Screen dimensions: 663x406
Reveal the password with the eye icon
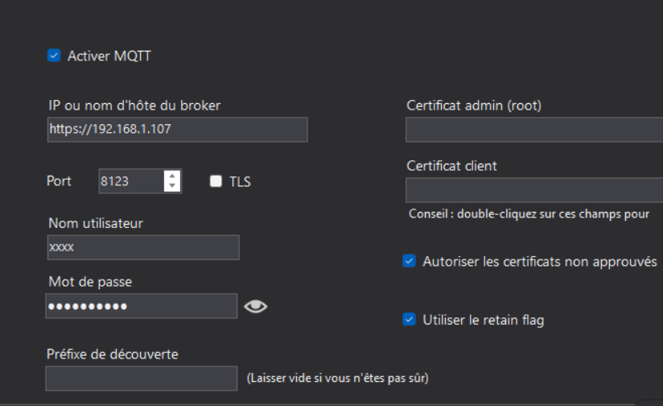(255, 306)
